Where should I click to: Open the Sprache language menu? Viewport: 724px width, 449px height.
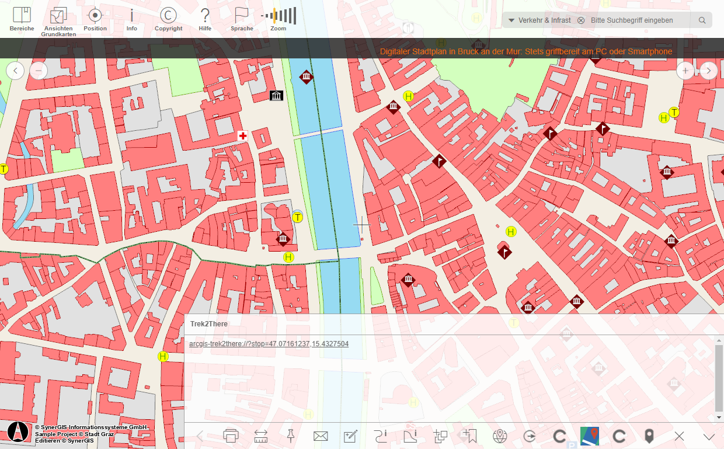[242, 18]
